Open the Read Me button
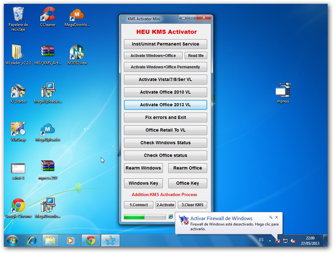This screenshot has height=253, width=334. pyautogui.click(x=195, y=55)
